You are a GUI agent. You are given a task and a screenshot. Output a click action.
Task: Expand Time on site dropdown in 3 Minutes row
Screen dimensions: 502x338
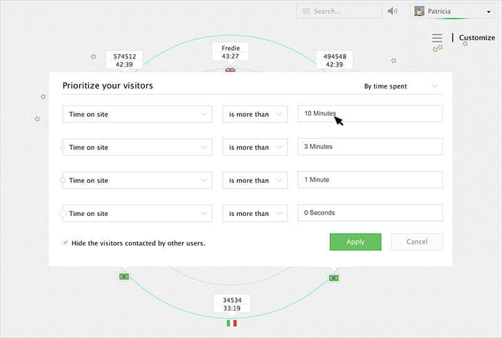coord(137,147)
